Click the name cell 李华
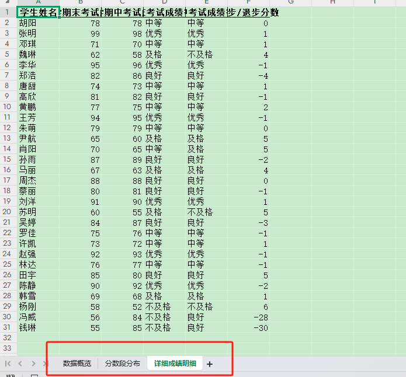This screenshot has width=406, height=377. click(x=38, y=65)
